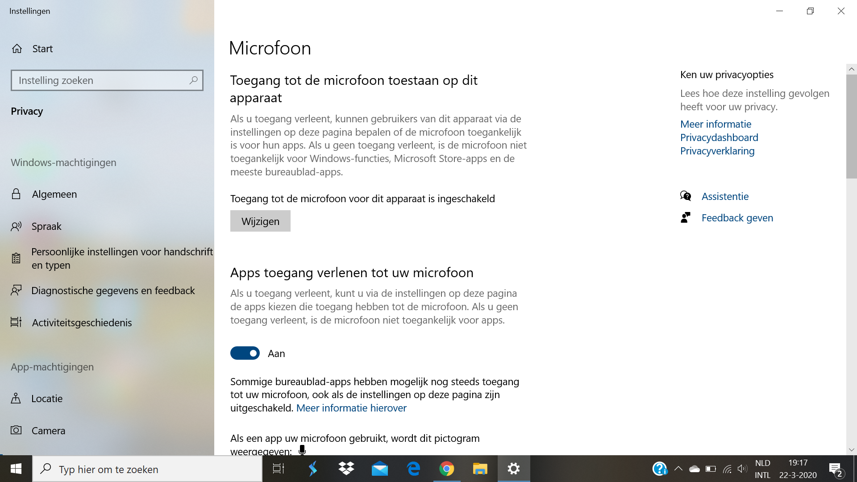
Task: Focus the Instelling zoeken search field
Action: click(x=107, y=80)
